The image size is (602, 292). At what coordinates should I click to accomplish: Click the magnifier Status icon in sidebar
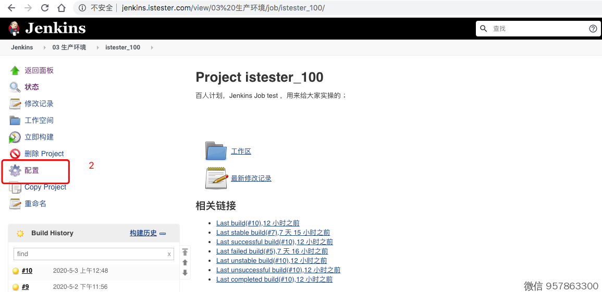(15, 87)
